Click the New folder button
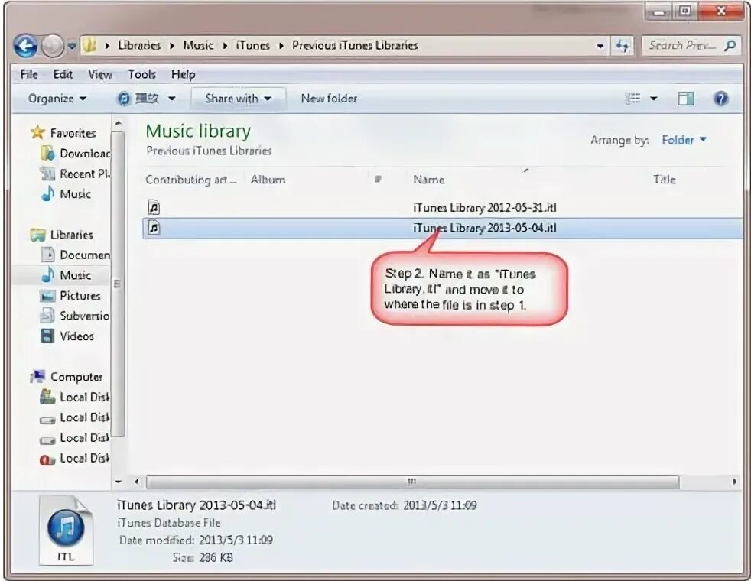This screenshot has width=751, height=581. click(329, 99)
